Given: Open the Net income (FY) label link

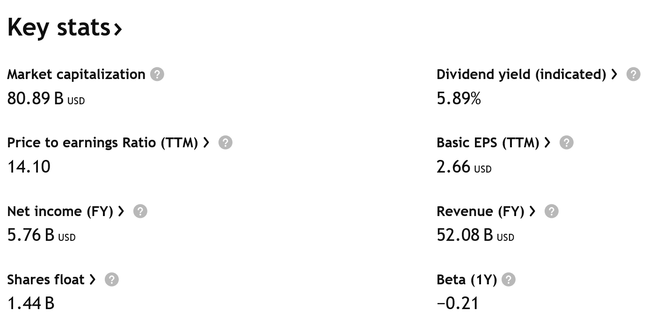Looking at the screenshot, I should click(x=65, y=211).
